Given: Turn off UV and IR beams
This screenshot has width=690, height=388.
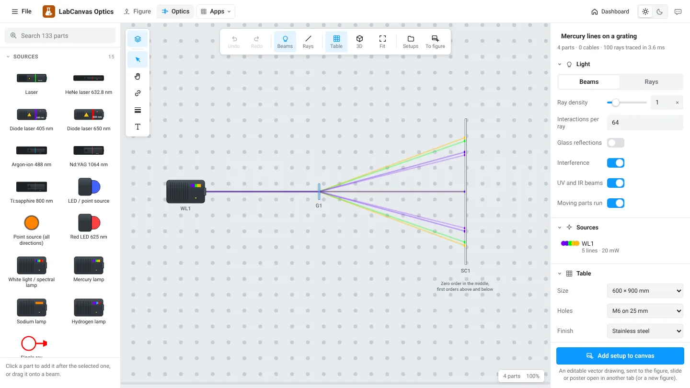Looking at the screenshot, I should [x=616, y=183].
